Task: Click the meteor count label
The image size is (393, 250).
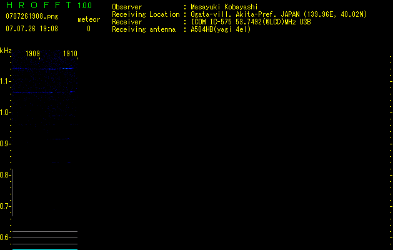Action: 89,19
